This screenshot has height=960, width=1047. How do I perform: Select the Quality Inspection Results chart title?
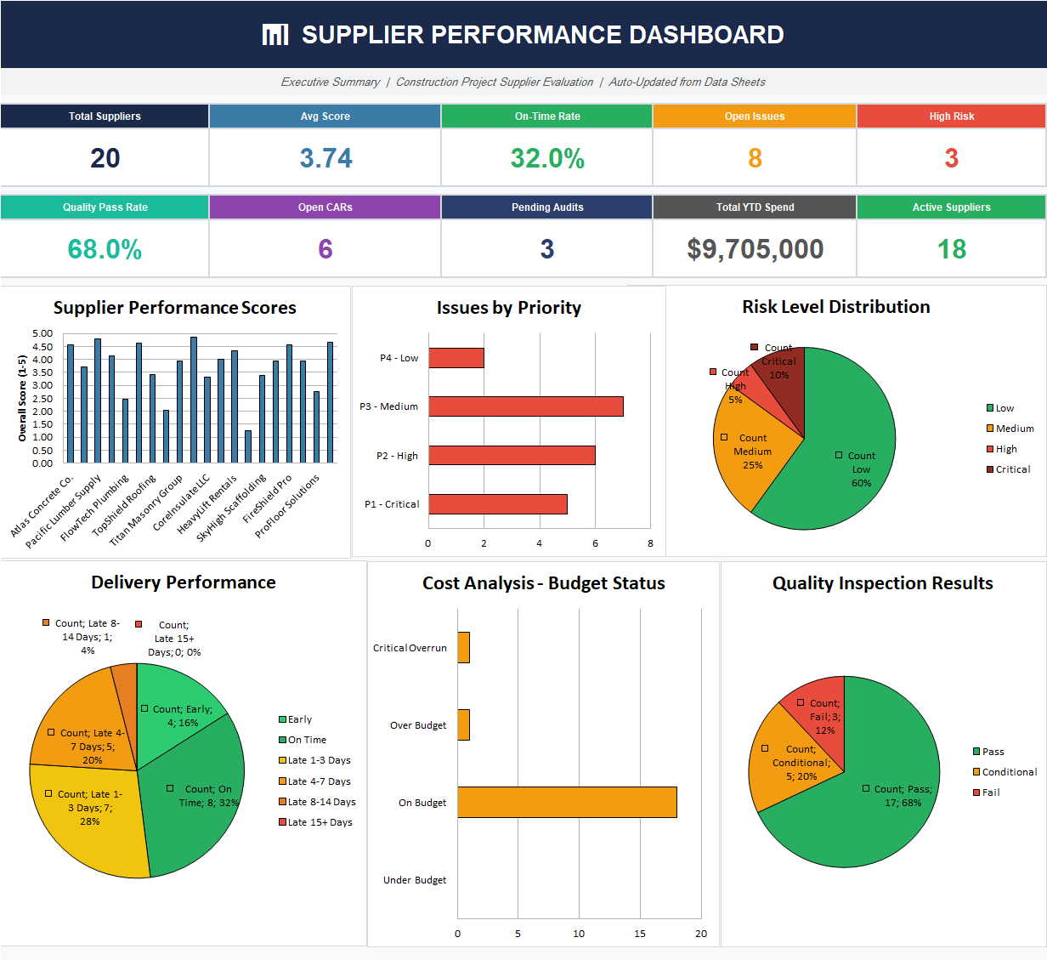(x=883, y=583)
